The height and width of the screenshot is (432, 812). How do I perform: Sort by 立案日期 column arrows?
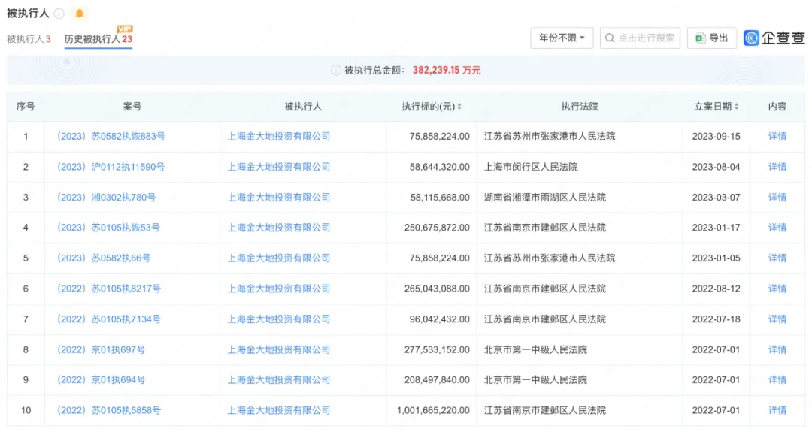[x=736, y=107]
